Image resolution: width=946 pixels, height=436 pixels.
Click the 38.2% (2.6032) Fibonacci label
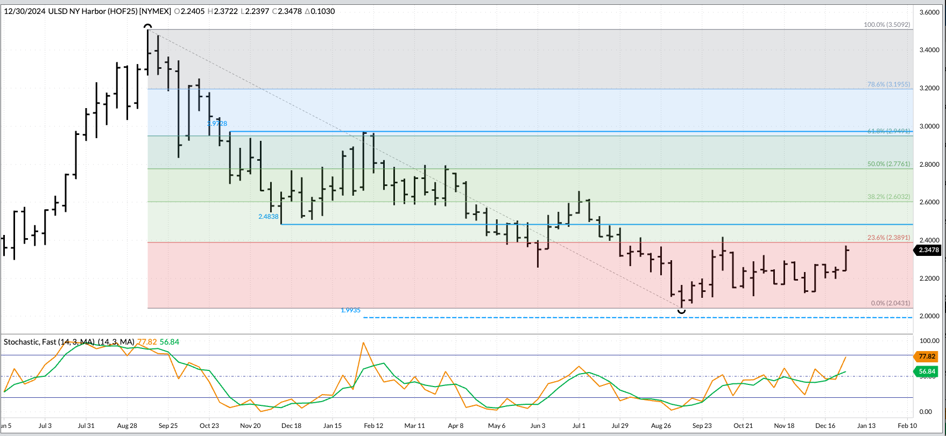[888, 197]
